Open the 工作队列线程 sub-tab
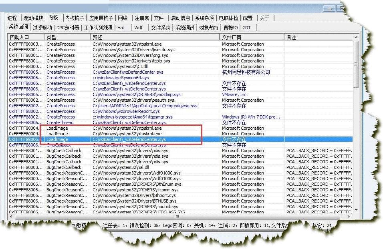Viewport: 383px width, 249px height. click(98, 28)
